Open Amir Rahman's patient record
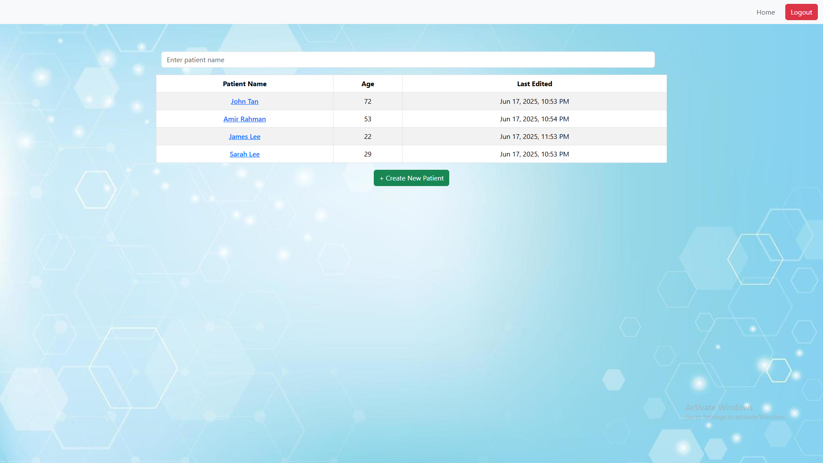 244,119
